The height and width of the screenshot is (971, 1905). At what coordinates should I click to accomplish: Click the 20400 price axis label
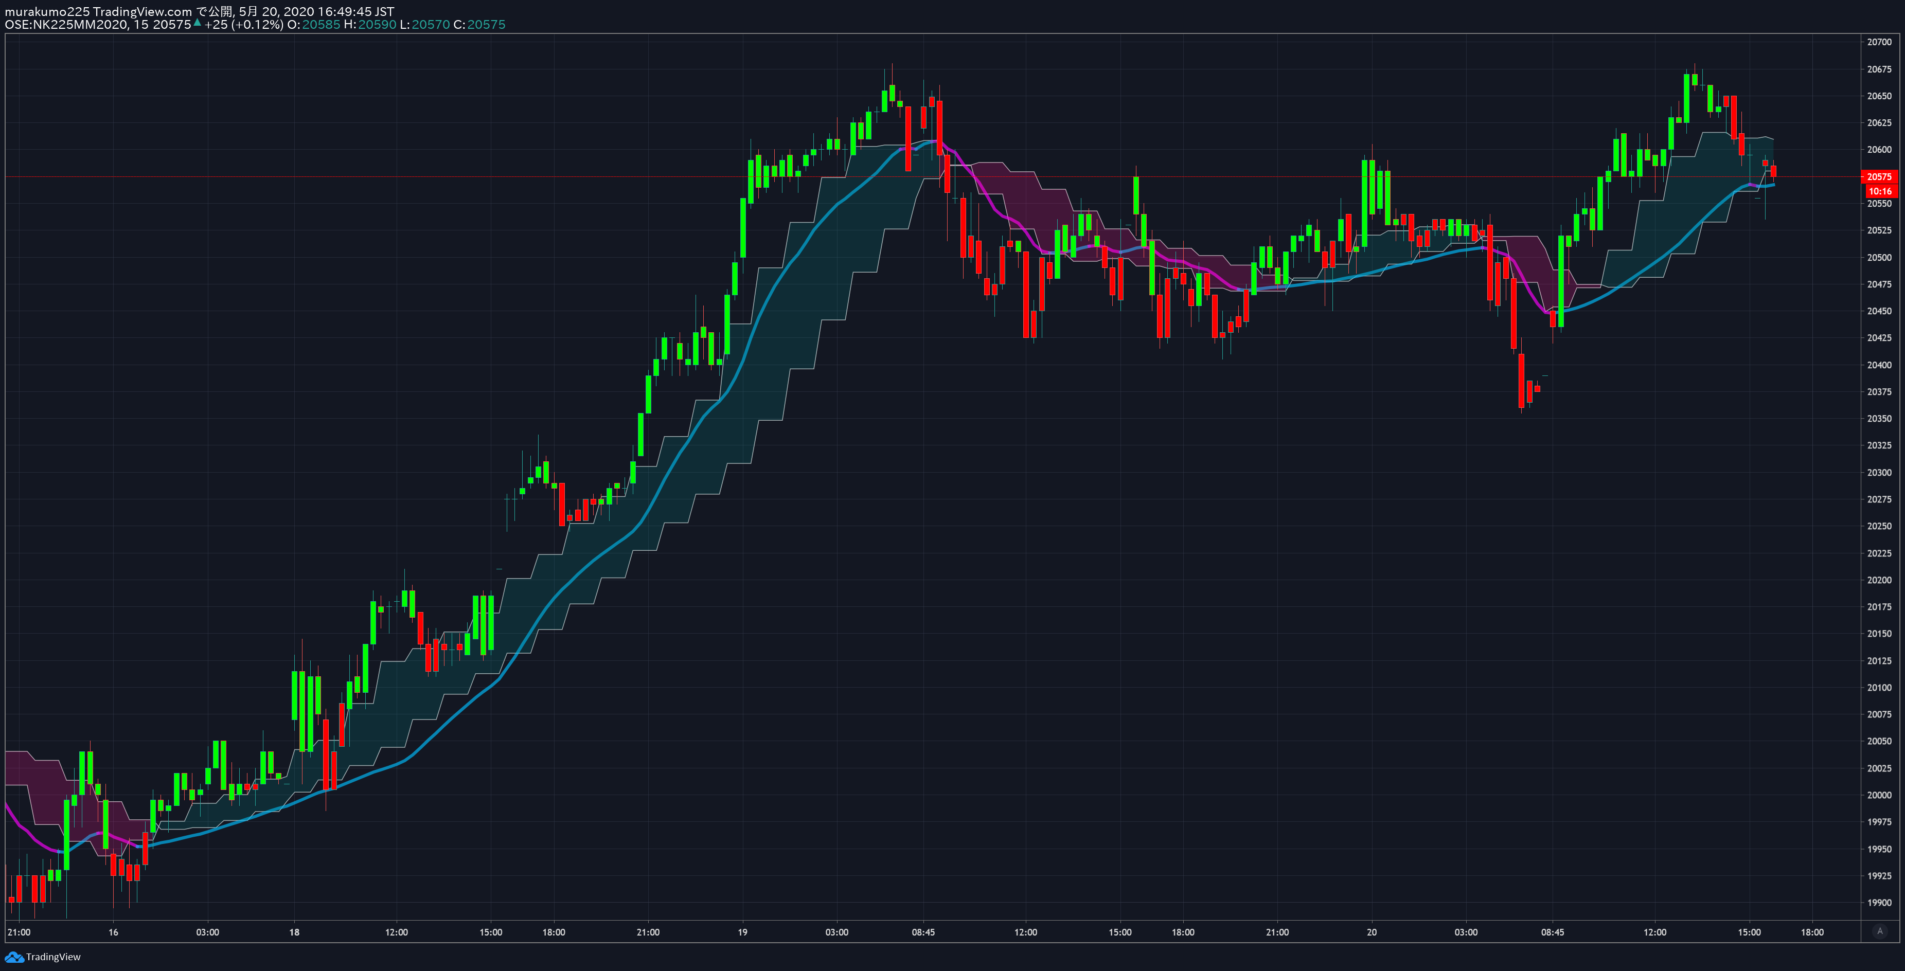point(1879,365)
